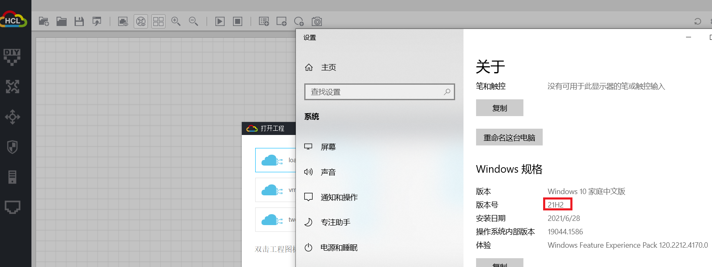This screenshot has width=712, height=267.
Task: Click the search magnifier in settings box
Action: point(447,92)
